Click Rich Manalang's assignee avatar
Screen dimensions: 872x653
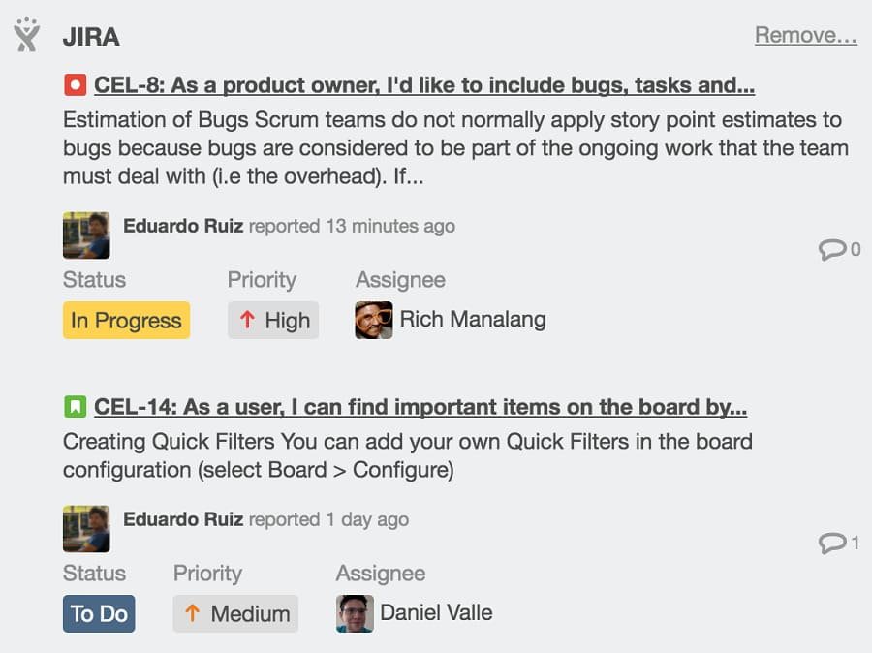click(x=373, y=320)
